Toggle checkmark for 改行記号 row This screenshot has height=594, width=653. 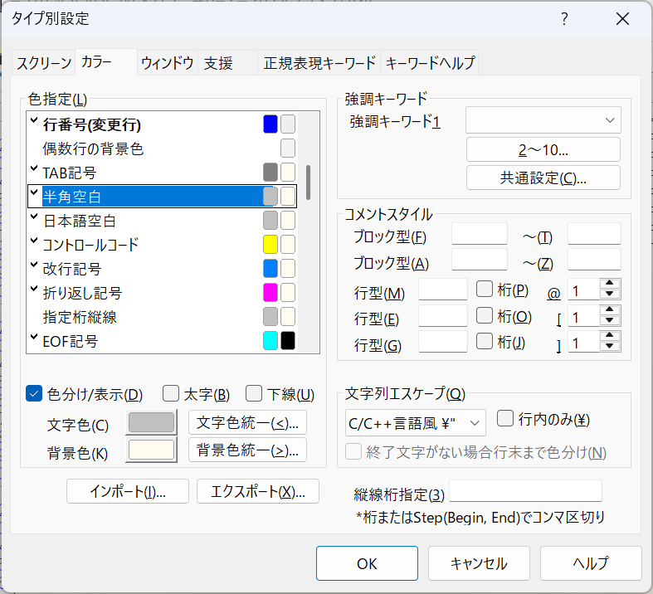34,265
